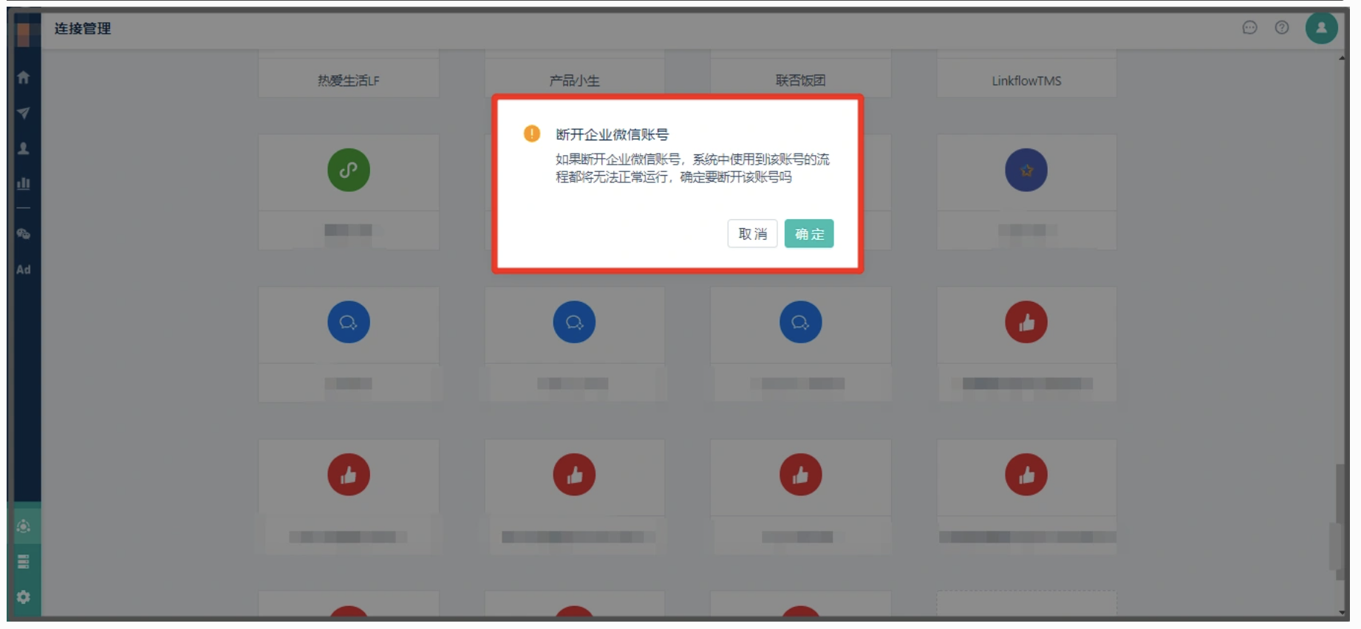
Task: Select the WeChat icon in sidebar
Action: click(x=24, y=234)
